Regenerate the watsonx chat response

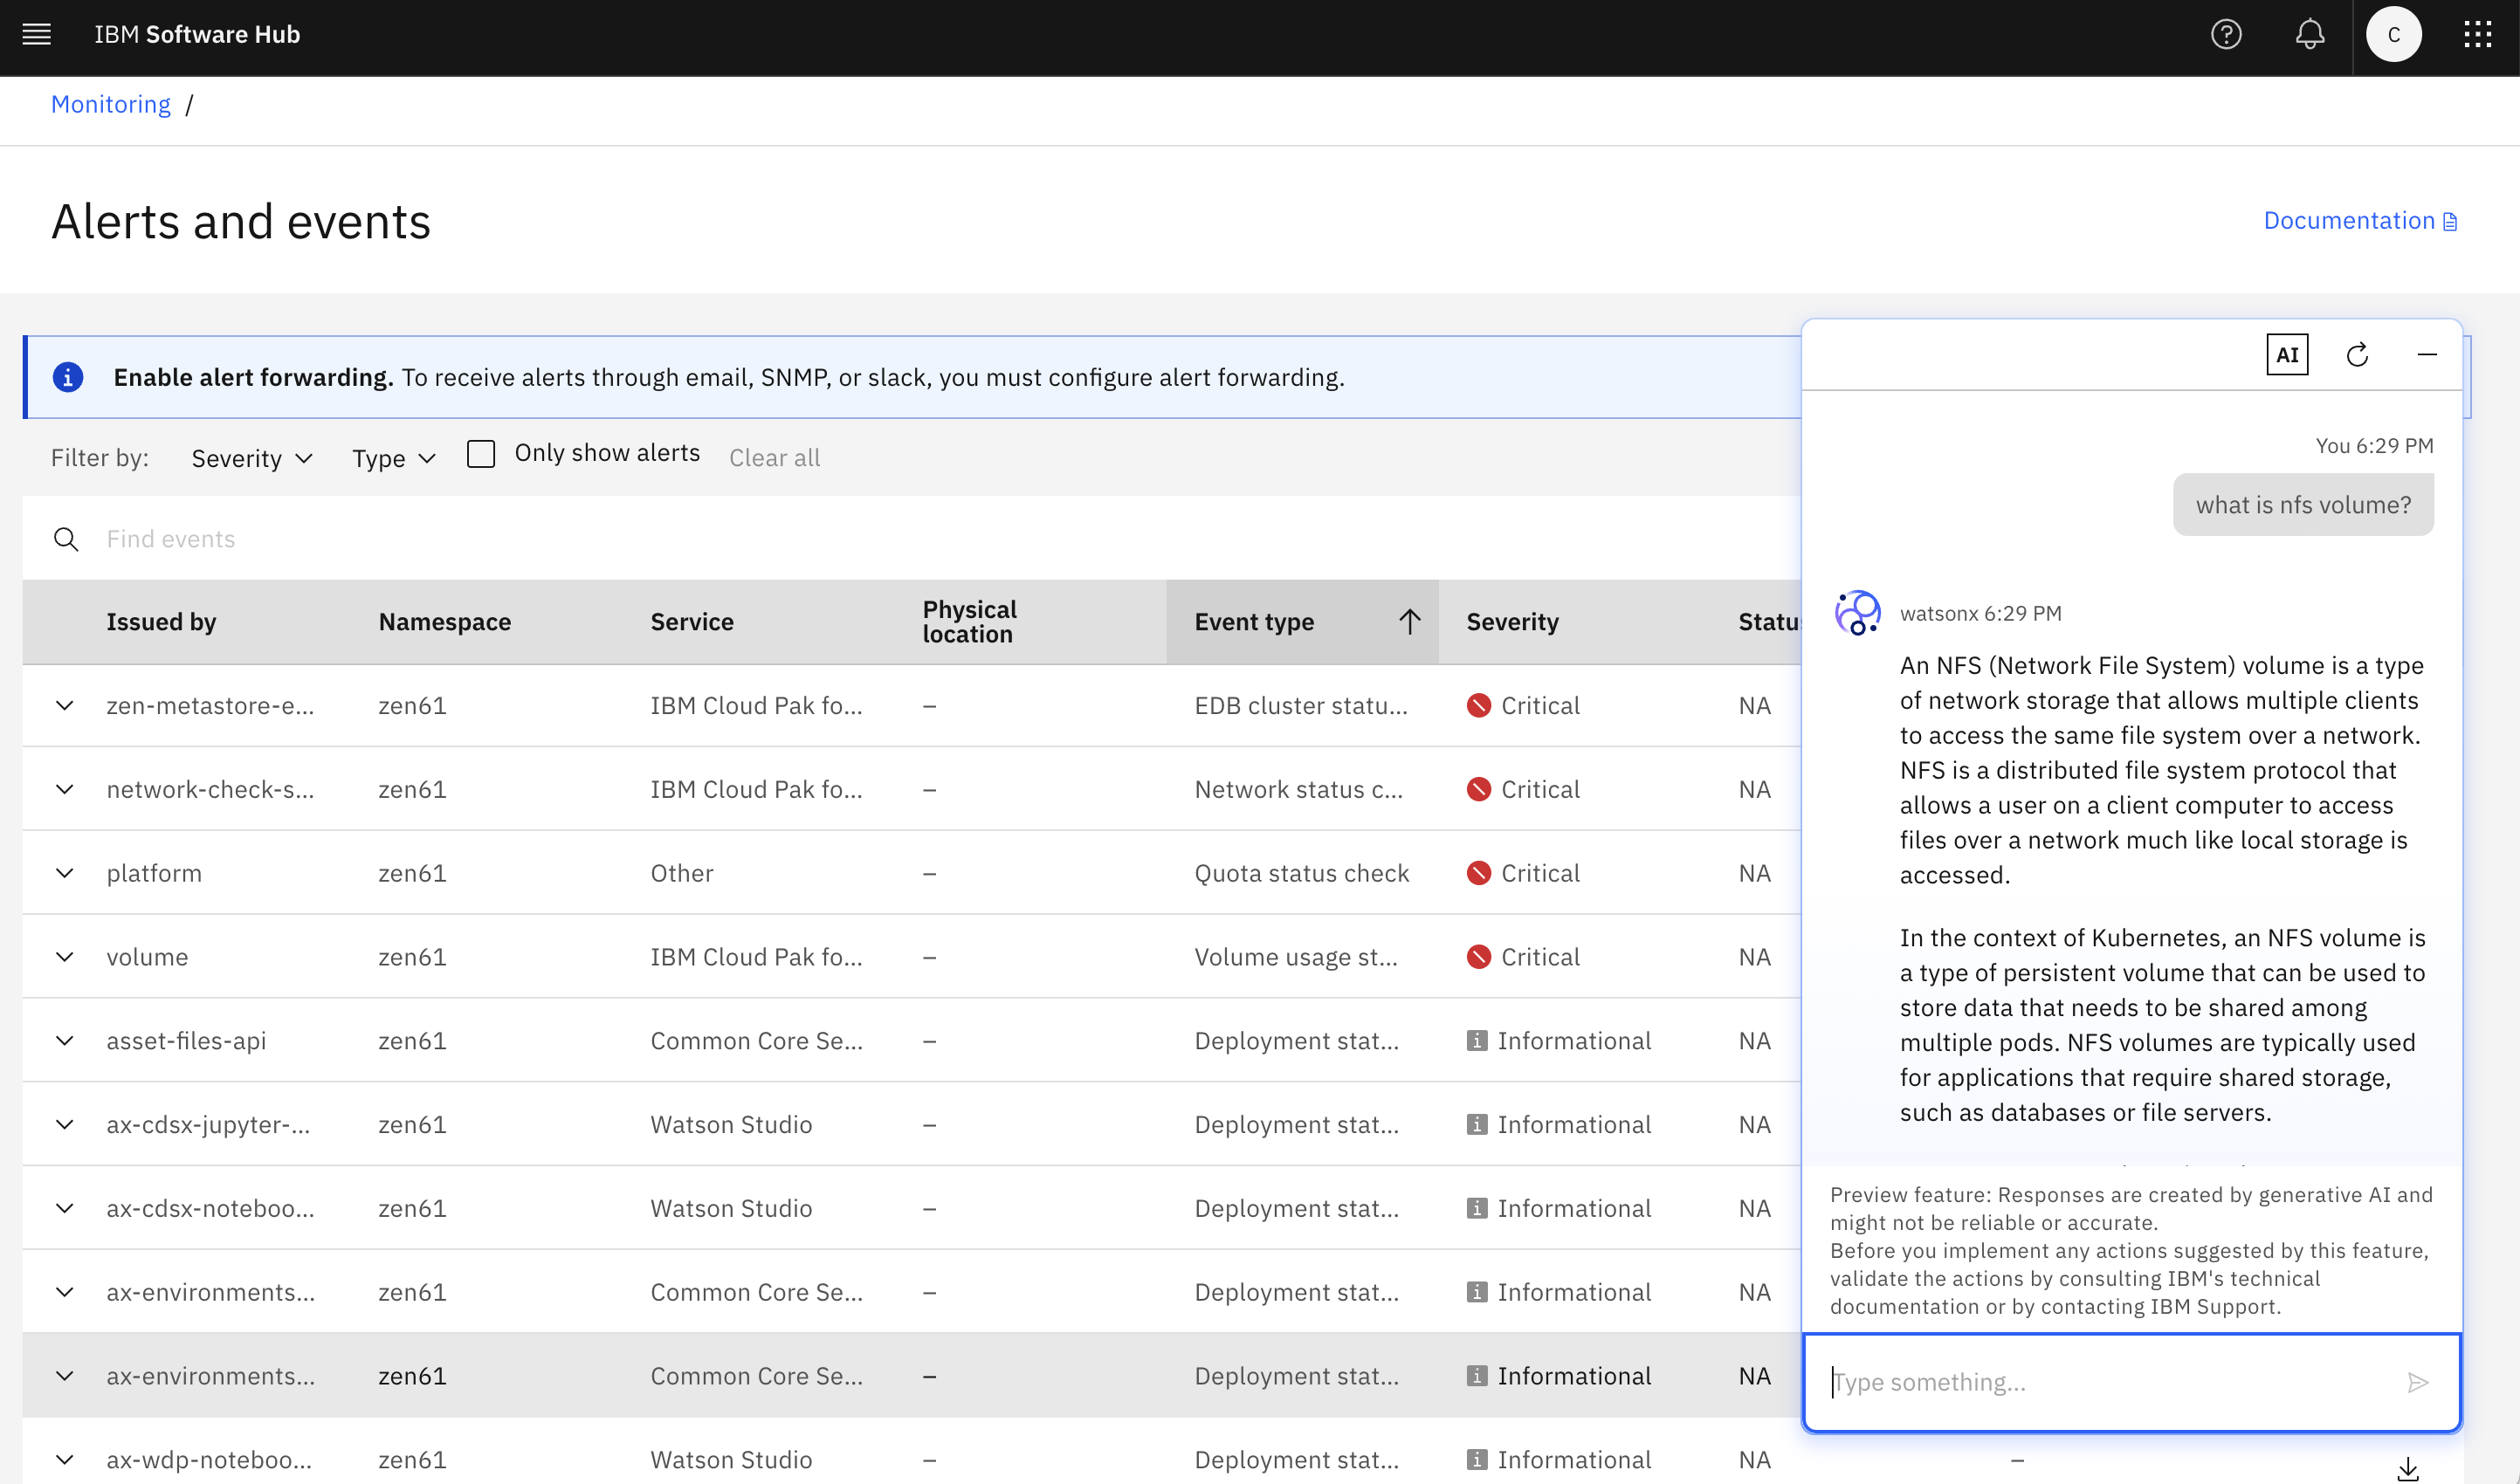pos(2357,354)
